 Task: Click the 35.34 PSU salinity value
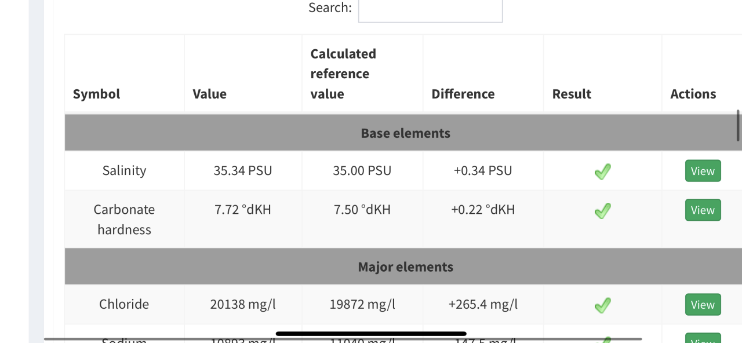(243, 170)
